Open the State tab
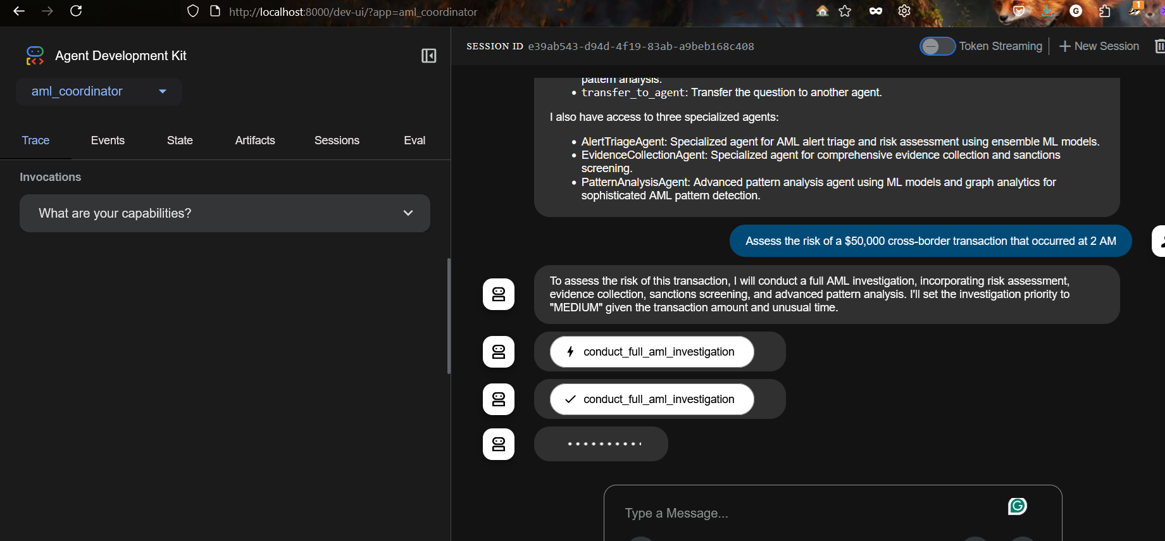The height and width of the screenshot is (541, 1165). click(180, 140)
